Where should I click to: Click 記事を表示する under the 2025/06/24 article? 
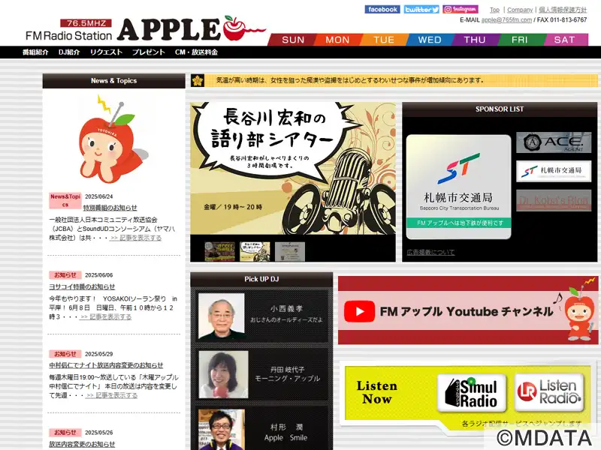click(x=136, y=238)
